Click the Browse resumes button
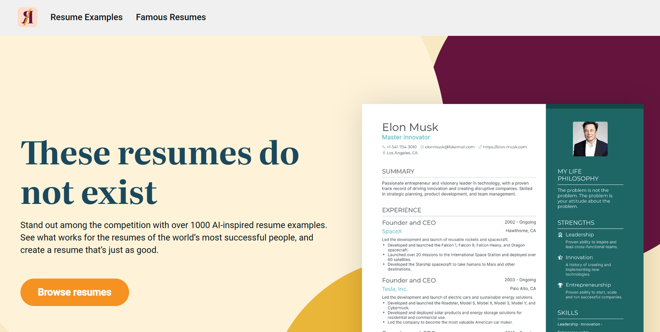 click(x=74, y=292)
